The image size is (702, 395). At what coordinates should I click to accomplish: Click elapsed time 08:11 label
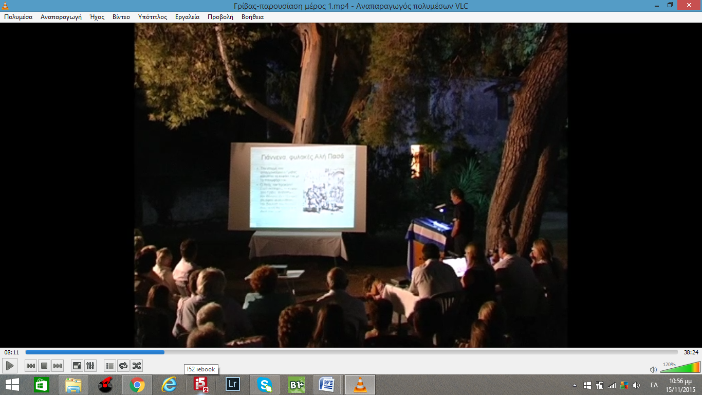12,352
